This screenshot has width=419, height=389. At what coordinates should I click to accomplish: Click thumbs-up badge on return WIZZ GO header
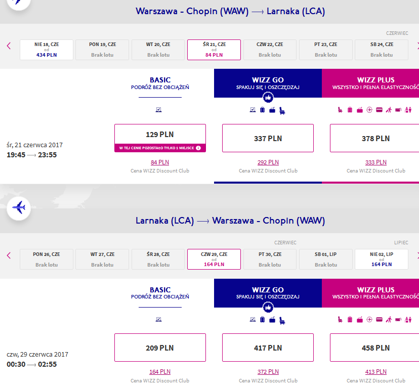pyautogui.click(x=268, y=308)
